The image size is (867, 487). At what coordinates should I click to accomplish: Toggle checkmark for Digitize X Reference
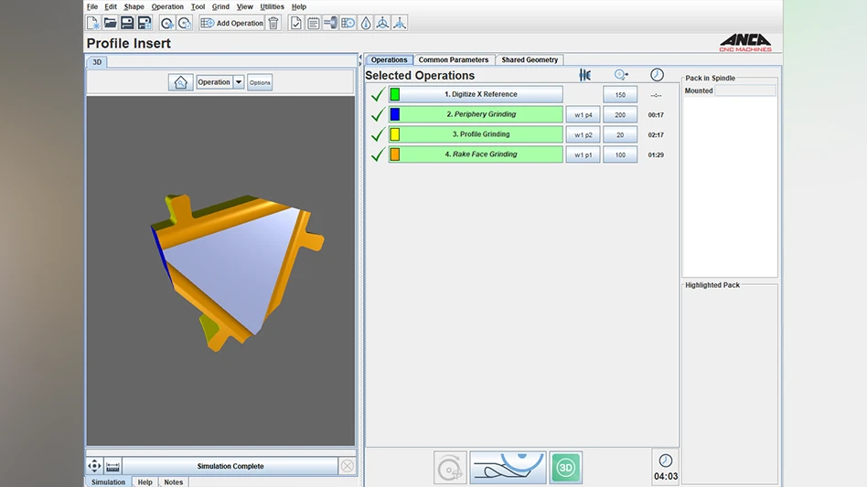point(377,95)
